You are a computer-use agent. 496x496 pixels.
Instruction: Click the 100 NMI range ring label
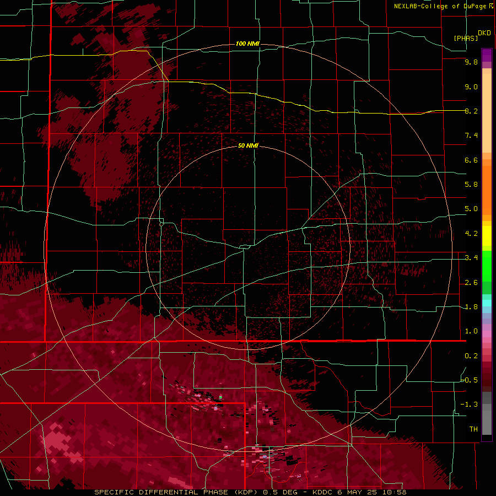[x=247, y=44]
